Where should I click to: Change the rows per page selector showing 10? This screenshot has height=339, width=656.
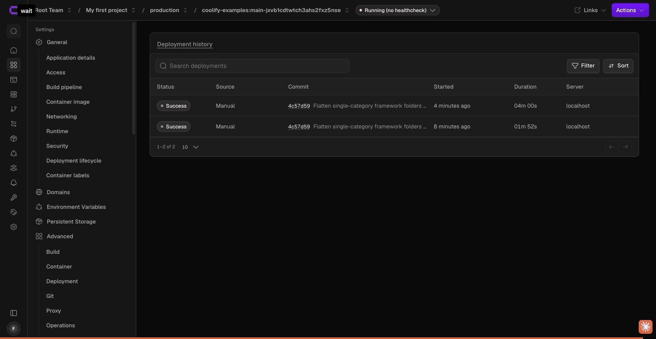190,147
